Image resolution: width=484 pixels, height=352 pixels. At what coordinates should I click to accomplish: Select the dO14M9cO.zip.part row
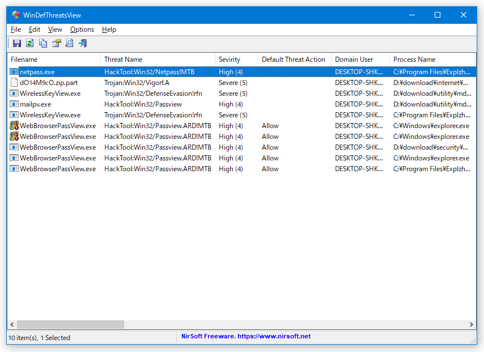point(241,83)
